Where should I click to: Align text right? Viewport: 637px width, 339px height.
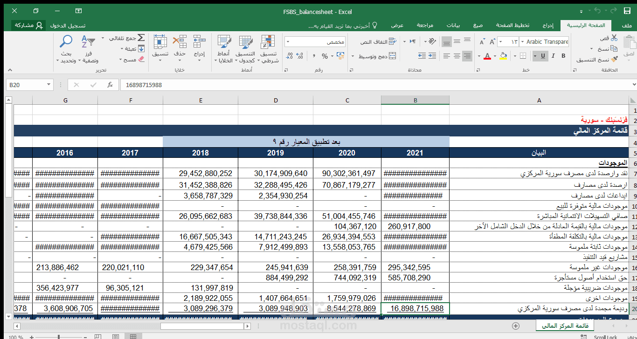click(467, 56)
